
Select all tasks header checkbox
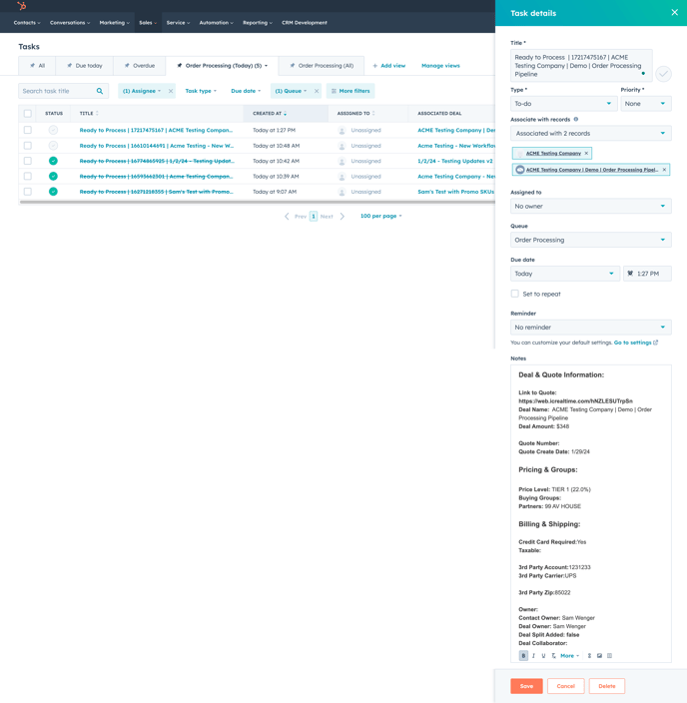[x=28, y=114]
